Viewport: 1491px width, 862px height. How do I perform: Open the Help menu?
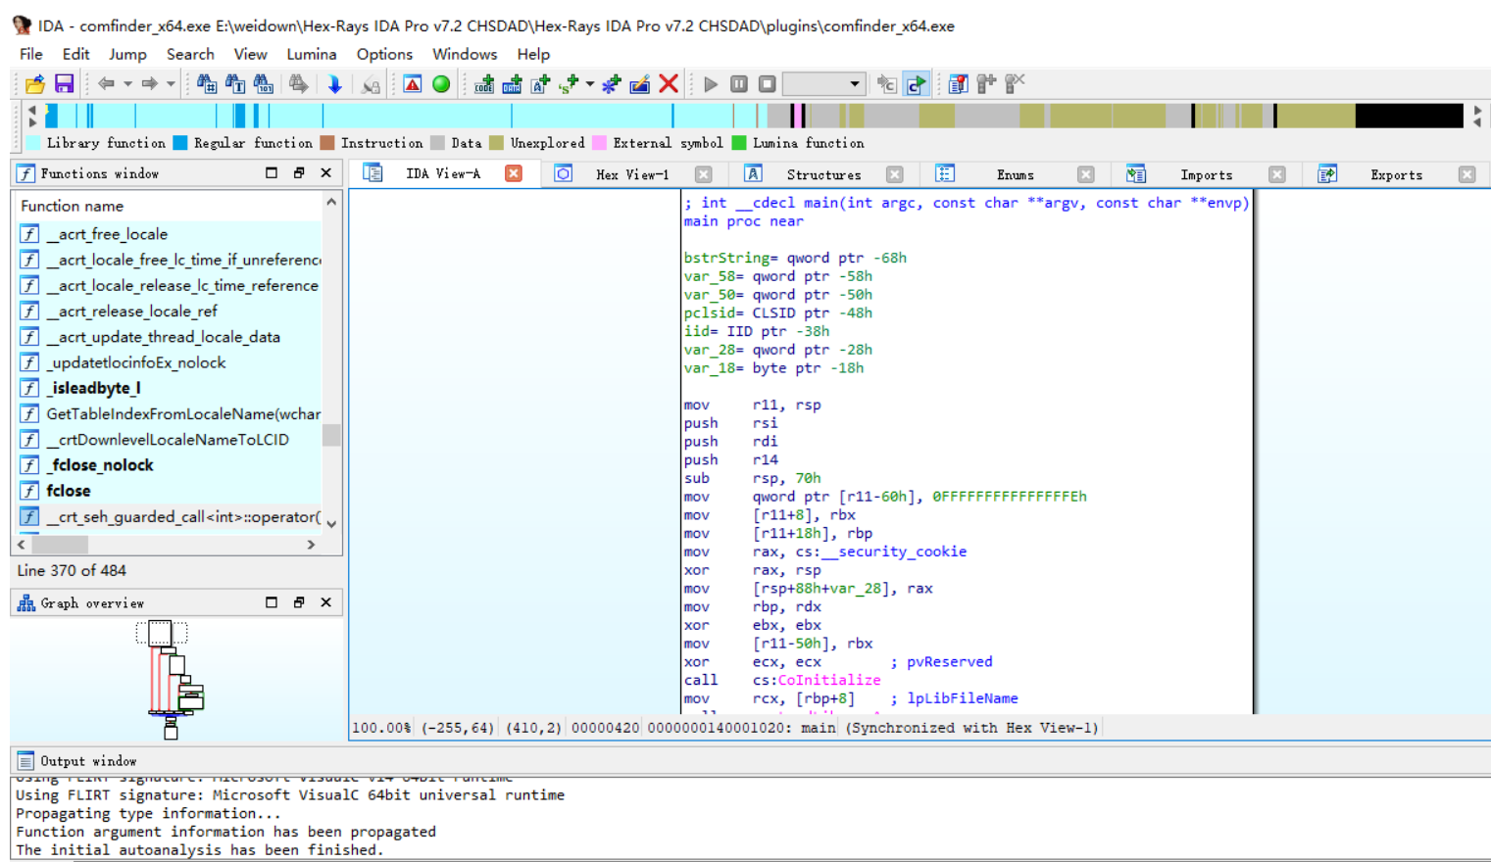tap(533, 54)
